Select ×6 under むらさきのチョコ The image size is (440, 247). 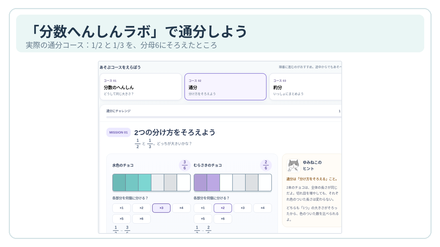[223, 219]
